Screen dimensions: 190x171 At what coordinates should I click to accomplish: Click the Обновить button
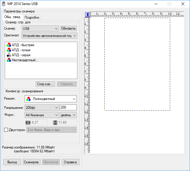point(68,28)
